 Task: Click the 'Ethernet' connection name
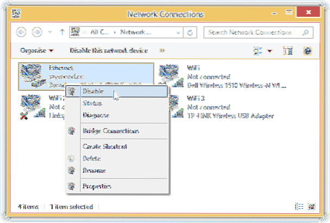[61, 68]
